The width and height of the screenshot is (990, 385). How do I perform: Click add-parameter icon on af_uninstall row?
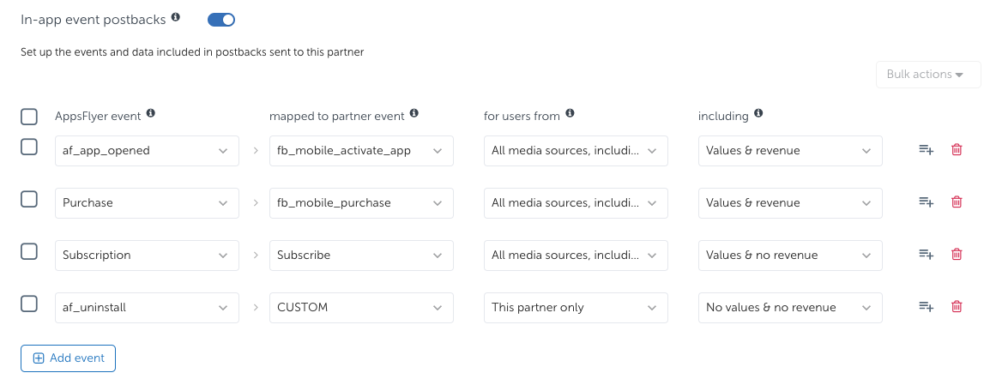pos(926,307)
